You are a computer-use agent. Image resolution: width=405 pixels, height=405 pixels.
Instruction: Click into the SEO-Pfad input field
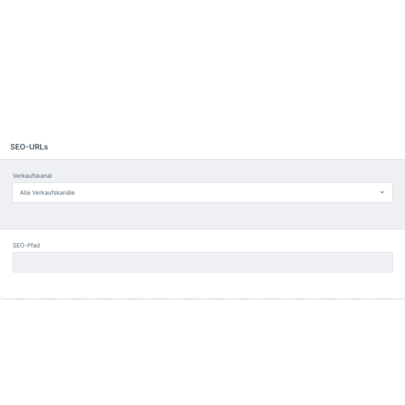[203, 262]
